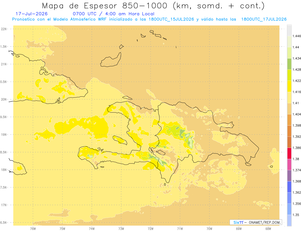
Task: Click colorbar label '1.41'
Action: 296,103
